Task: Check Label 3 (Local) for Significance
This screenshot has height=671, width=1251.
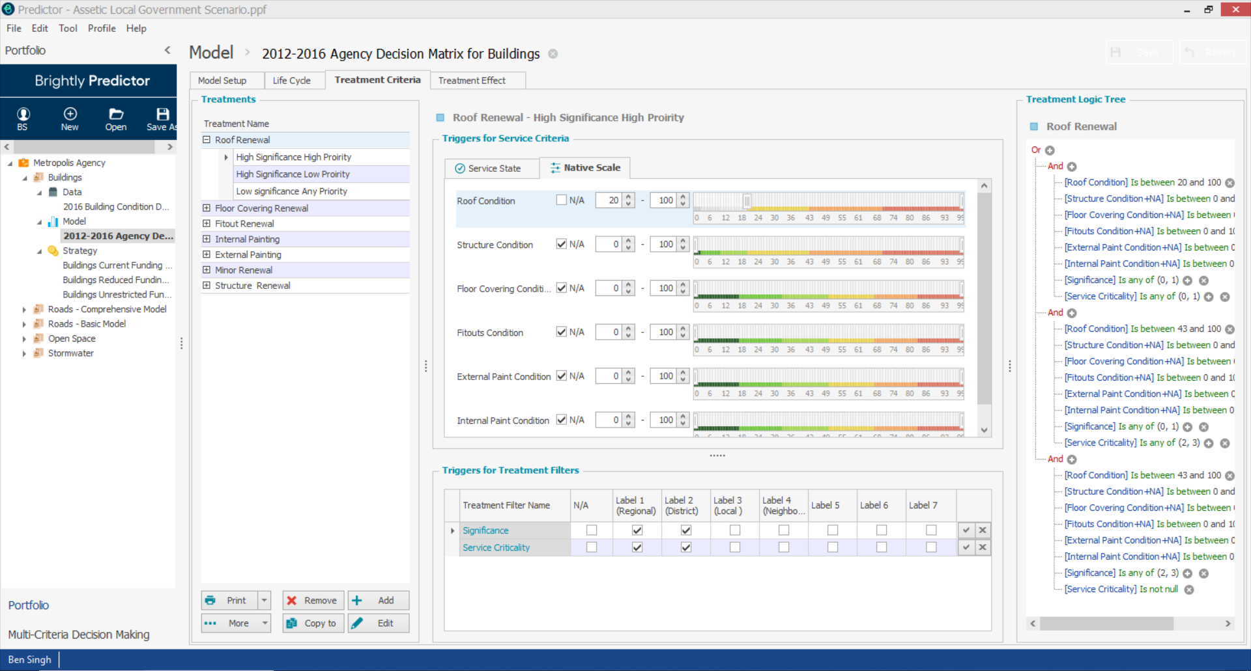Action: click(735, 530)
